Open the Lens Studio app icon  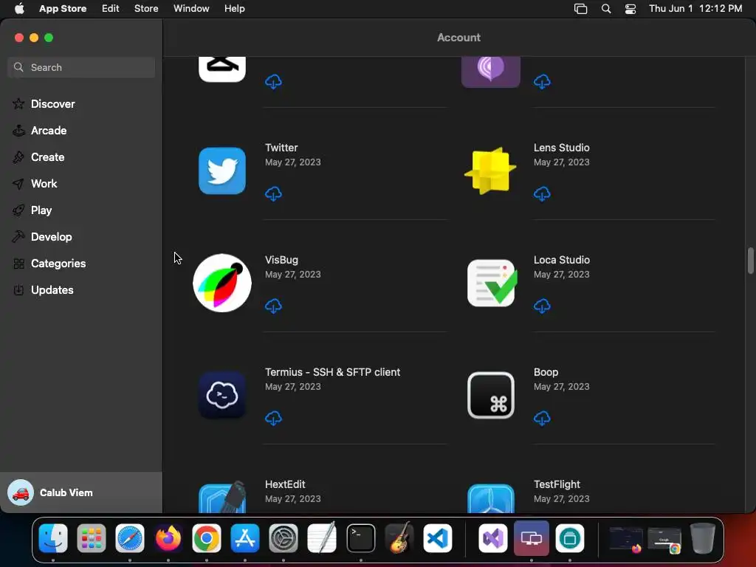[x=491, y=171]
